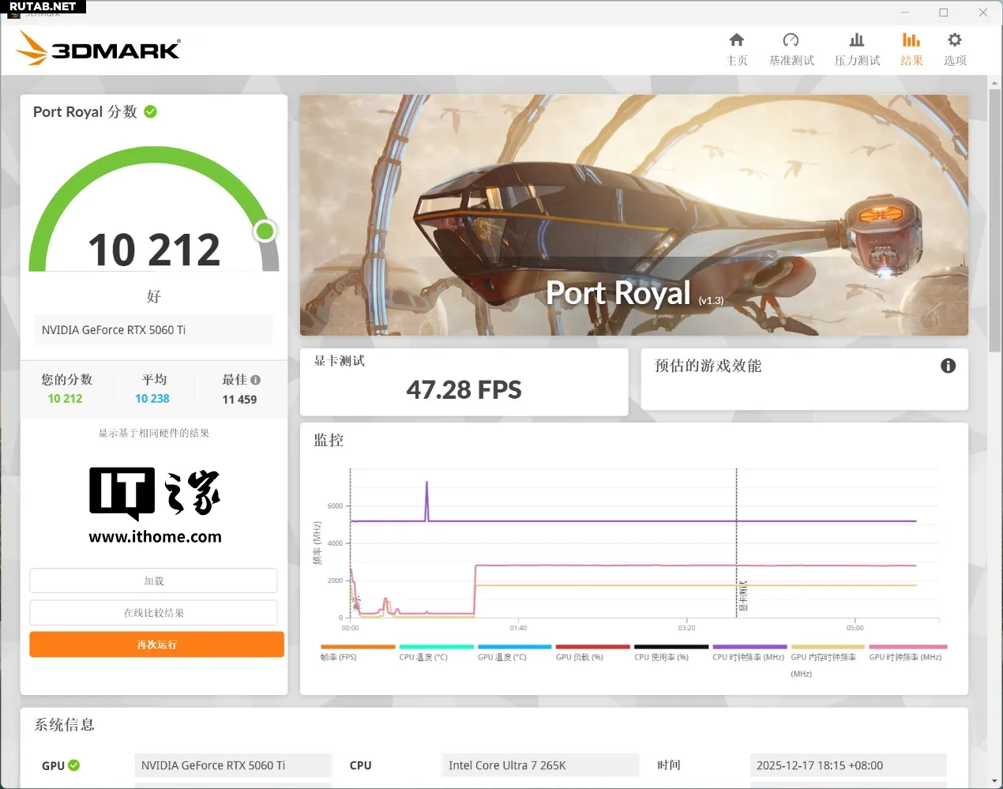Click the 3DMark logo
The height and width of the screenshot is (789, 1003).
click(x=99, y=49)
